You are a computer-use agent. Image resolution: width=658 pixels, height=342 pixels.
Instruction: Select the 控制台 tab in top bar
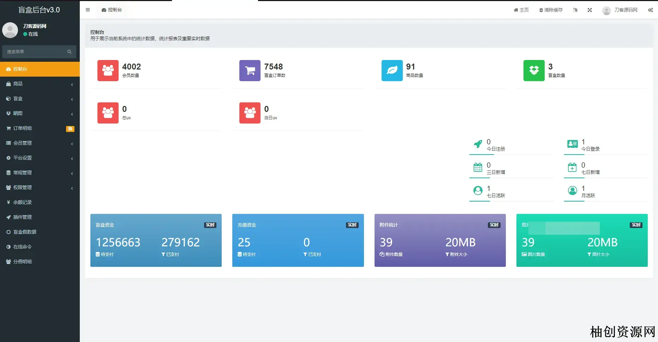[112, 10]
